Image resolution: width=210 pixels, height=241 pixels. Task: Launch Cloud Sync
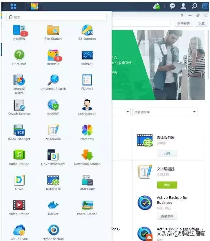click(19, 233)
